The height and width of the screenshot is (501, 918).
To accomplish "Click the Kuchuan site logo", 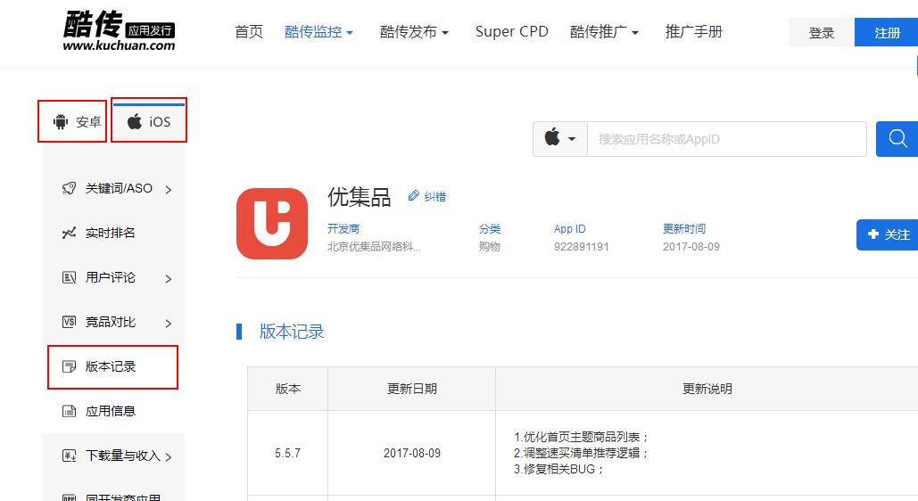I will (x=119, y=31).
